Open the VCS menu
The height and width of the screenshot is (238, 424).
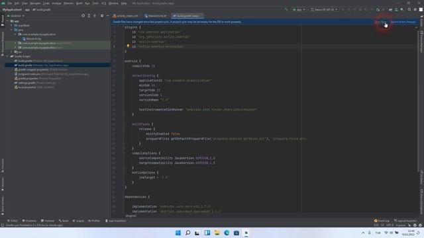(x=104, y=3)
